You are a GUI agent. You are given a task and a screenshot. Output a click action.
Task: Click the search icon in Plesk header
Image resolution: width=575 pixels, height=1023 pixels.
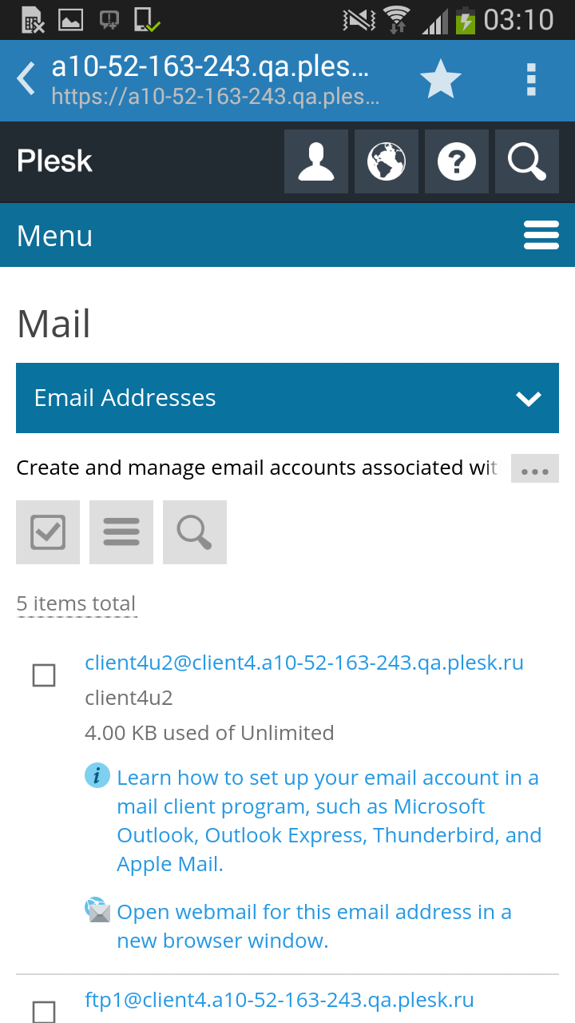[527, 161]
